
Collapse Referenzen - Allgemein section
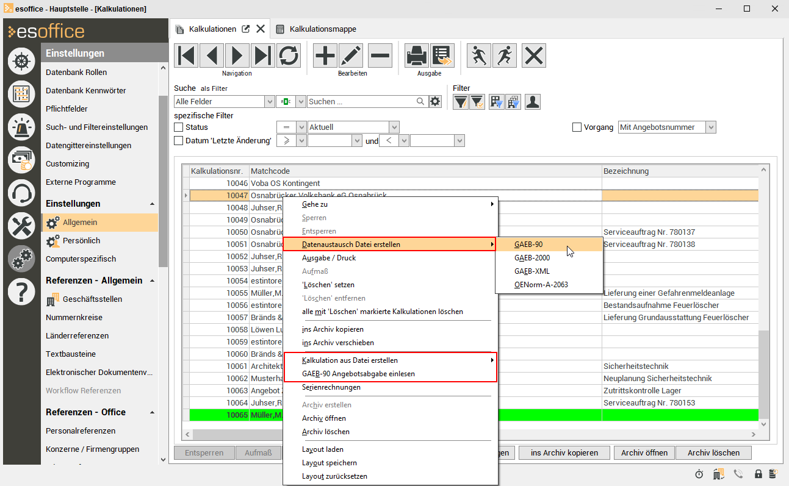point(153,281)
